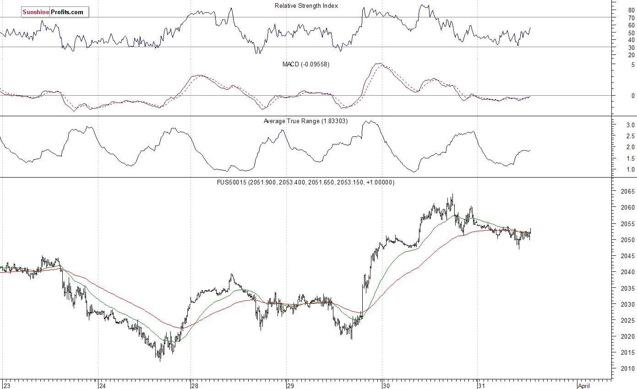Image resolution: width=637 pixels, height=389 pixels.
Task: Select date label 24 on the time axis
Action: point(103,385)
